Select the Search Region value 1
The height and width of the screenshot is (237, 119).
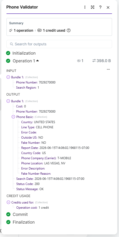pos(38,88)
